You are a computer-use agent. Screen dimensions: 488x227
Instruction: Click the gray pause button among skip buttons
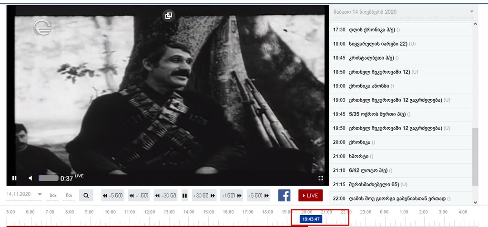[x=184, y=196]
